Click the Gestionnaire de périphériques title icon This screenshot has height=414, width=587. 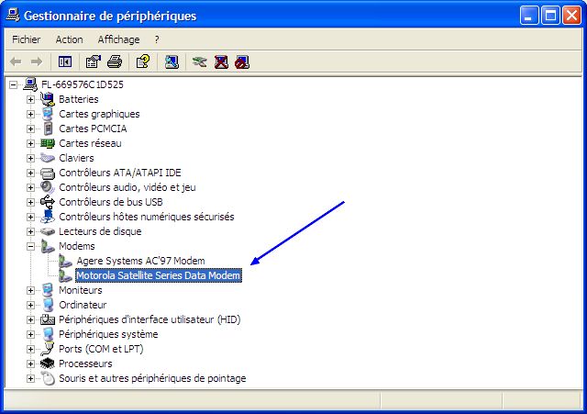point(13,15)
